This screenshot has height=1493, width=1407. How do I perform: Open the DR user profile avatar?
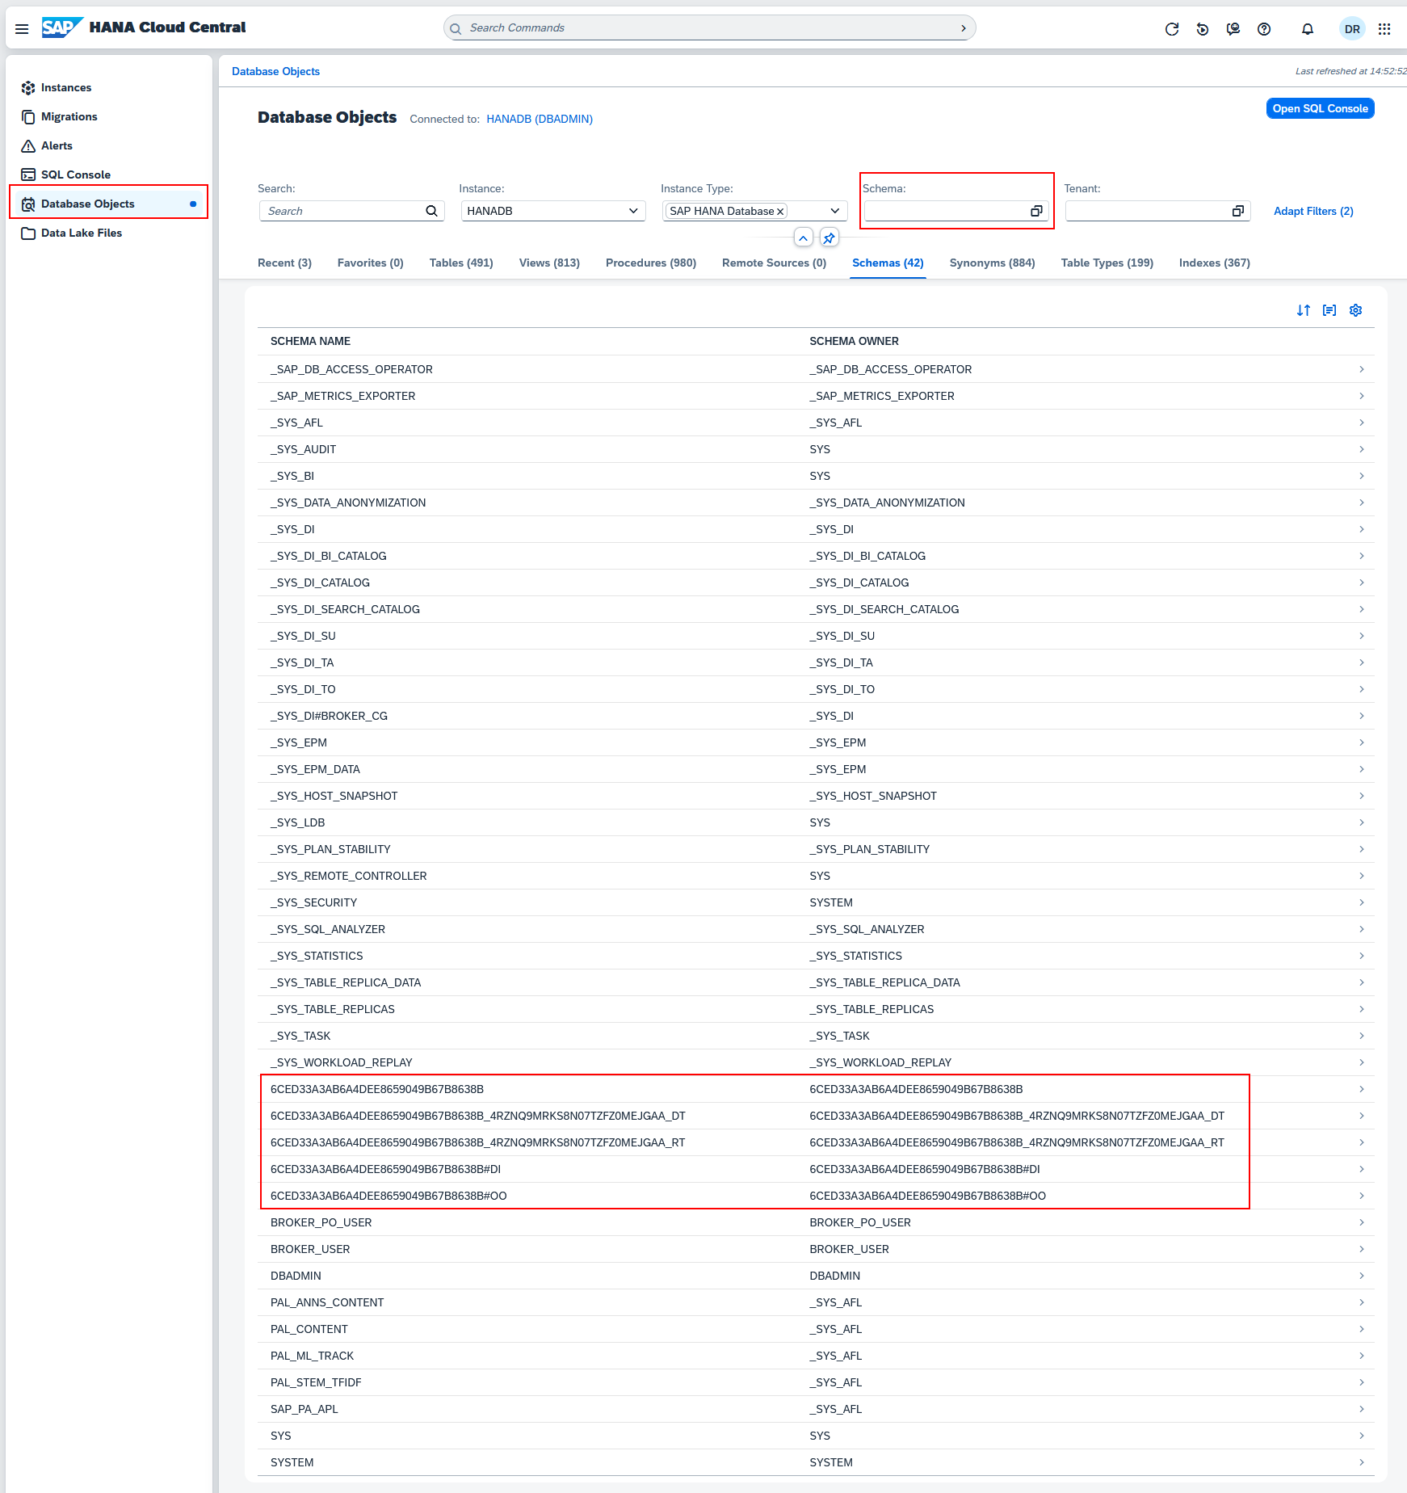(x=1352, y=29)
